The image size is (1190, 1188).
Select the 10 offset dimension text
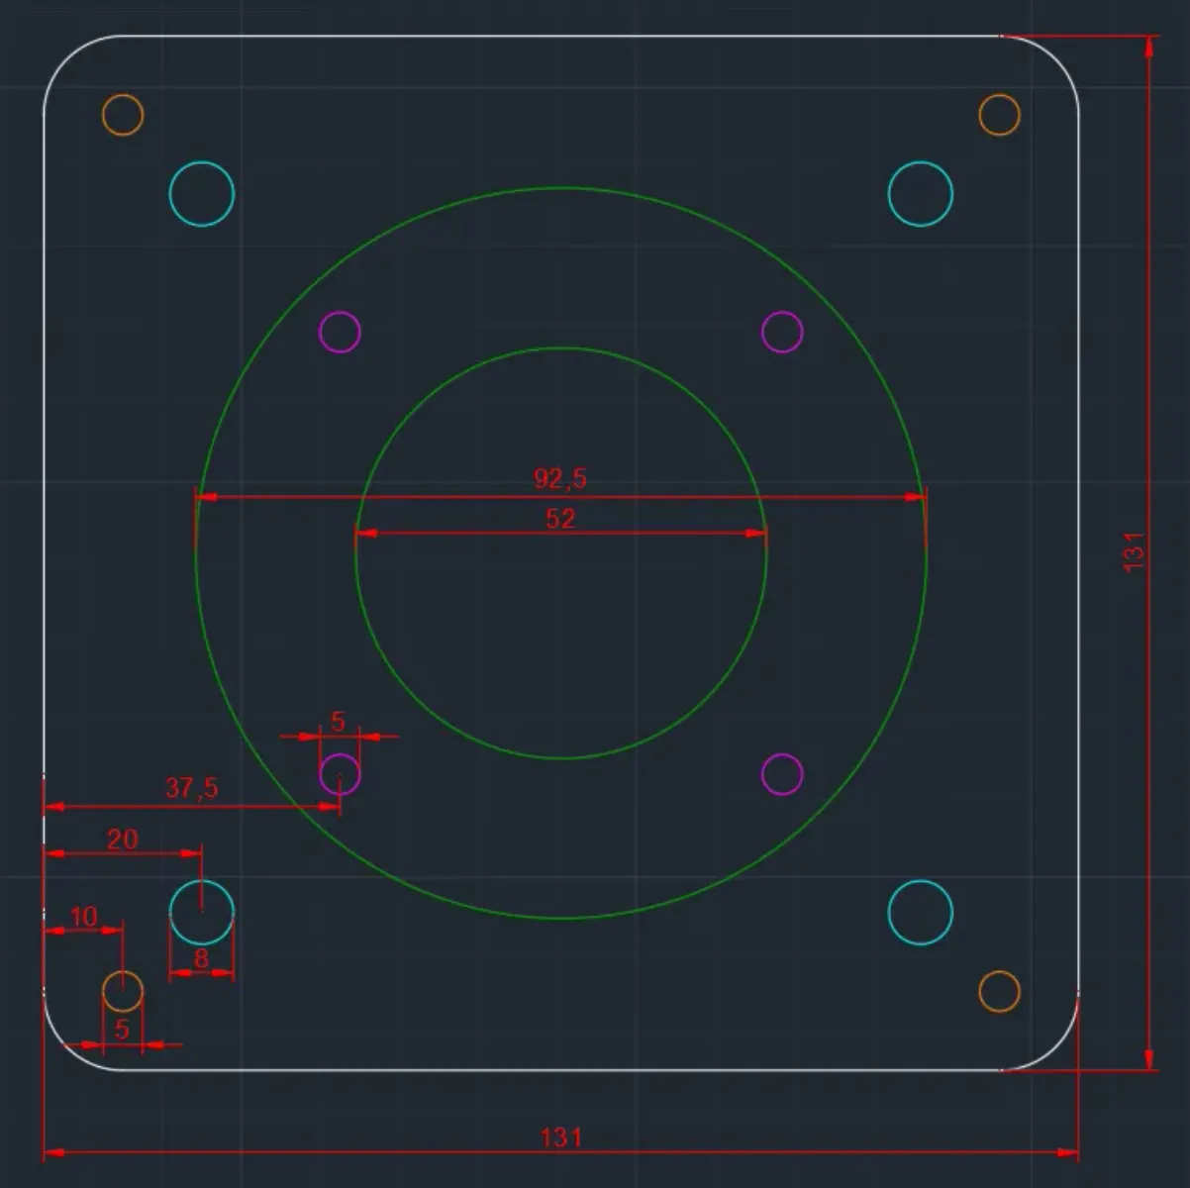pos(84,917)
